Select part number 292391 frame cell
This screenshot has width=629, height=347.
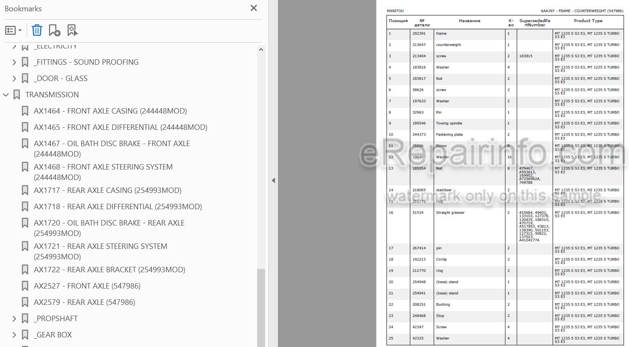pyautogui.click(x=419, y=33)
